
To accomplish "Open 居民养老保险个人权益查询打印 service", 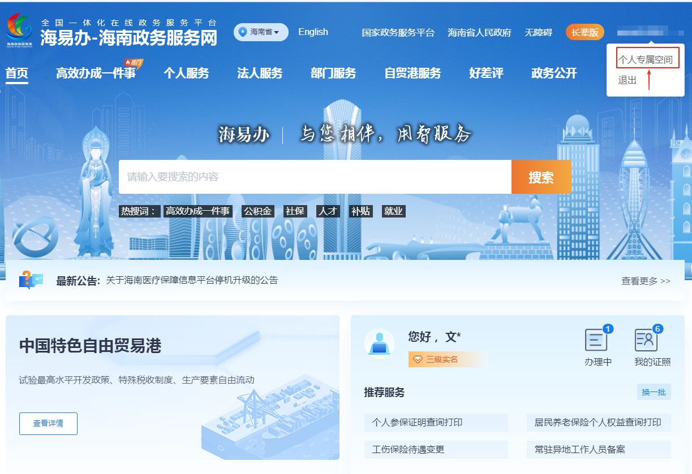I will [x=598, y=423].
